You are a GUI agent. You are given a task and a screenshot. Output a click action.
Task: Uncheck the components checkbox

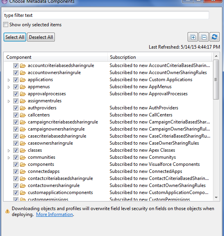pyautogui.click(x=16, y=164)
